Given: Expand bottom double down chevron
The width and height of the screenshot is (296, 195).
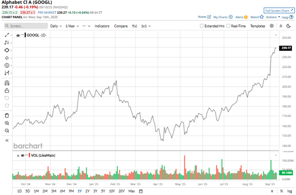Looking at the screenshot, I should (272, 191).
